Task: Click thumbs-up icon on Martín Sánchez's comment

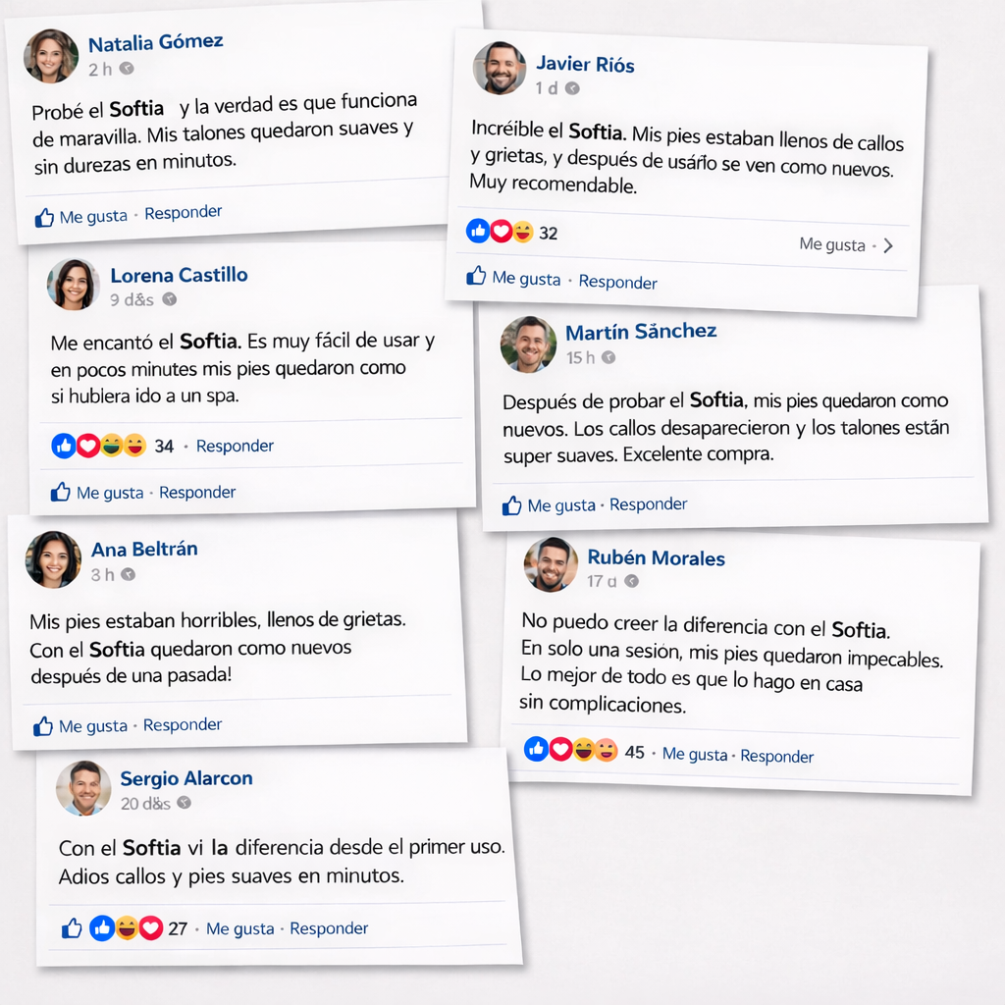Action: 512,506
